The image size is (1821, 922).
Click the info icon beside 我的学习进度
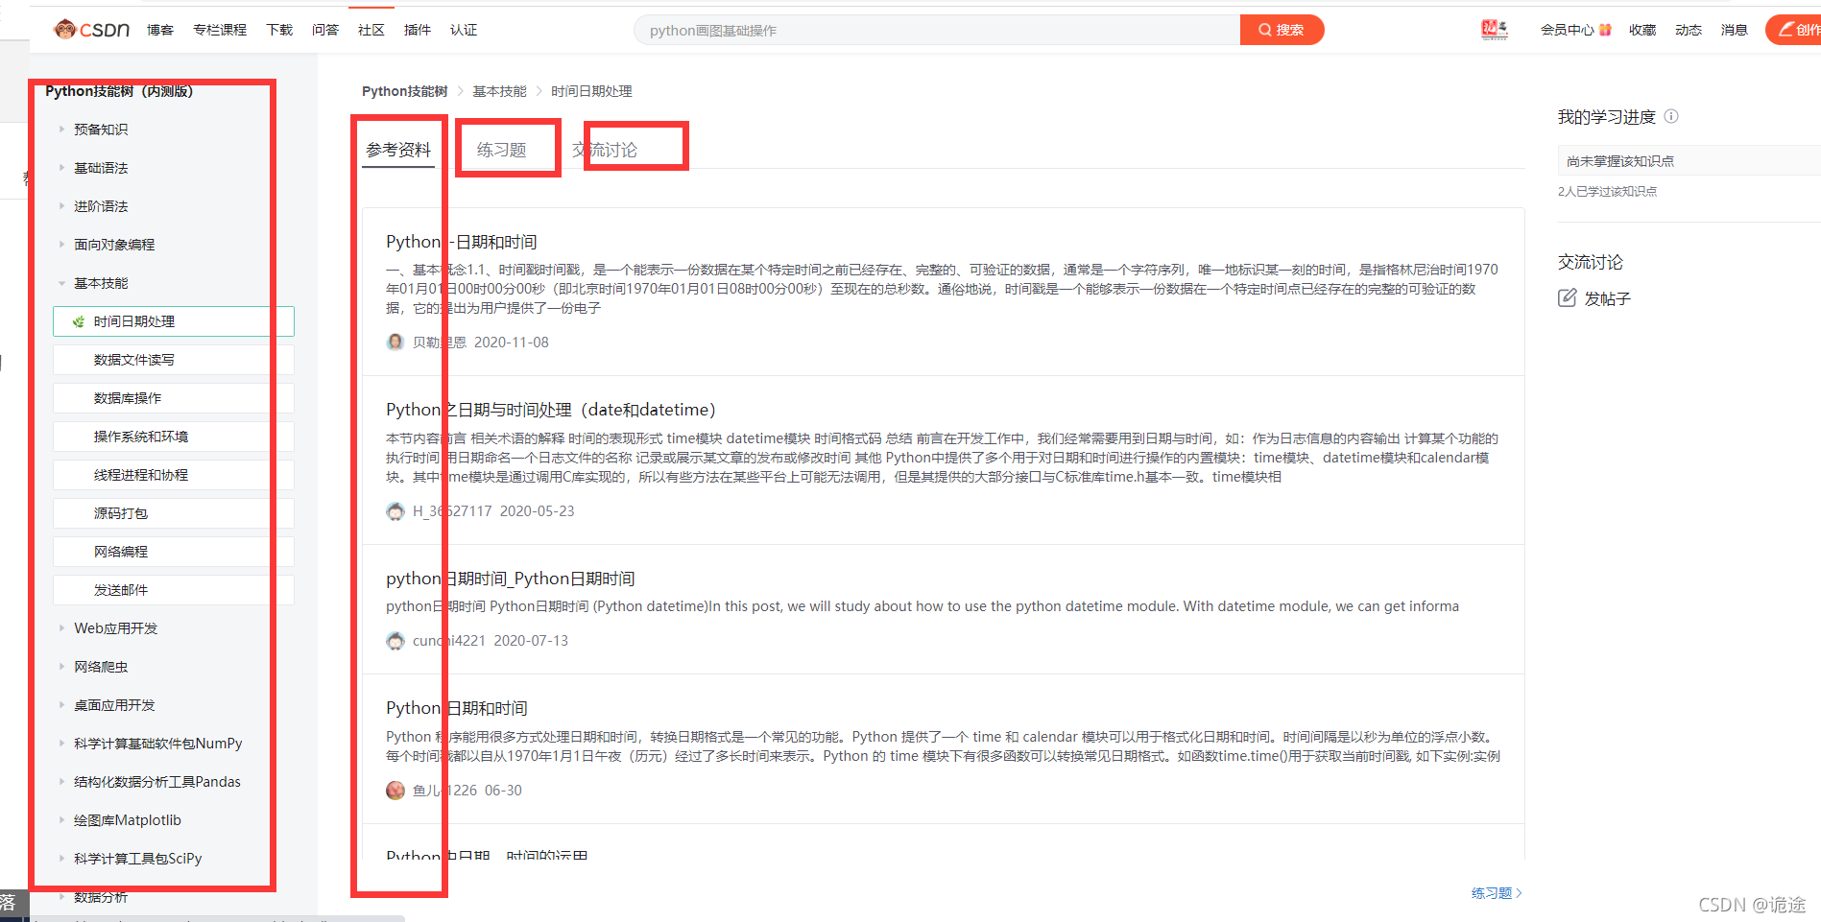click(1671, 116)
